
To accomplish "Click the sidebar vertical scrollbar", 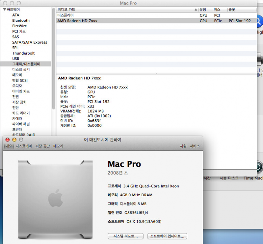I will (x=54, y=59).
